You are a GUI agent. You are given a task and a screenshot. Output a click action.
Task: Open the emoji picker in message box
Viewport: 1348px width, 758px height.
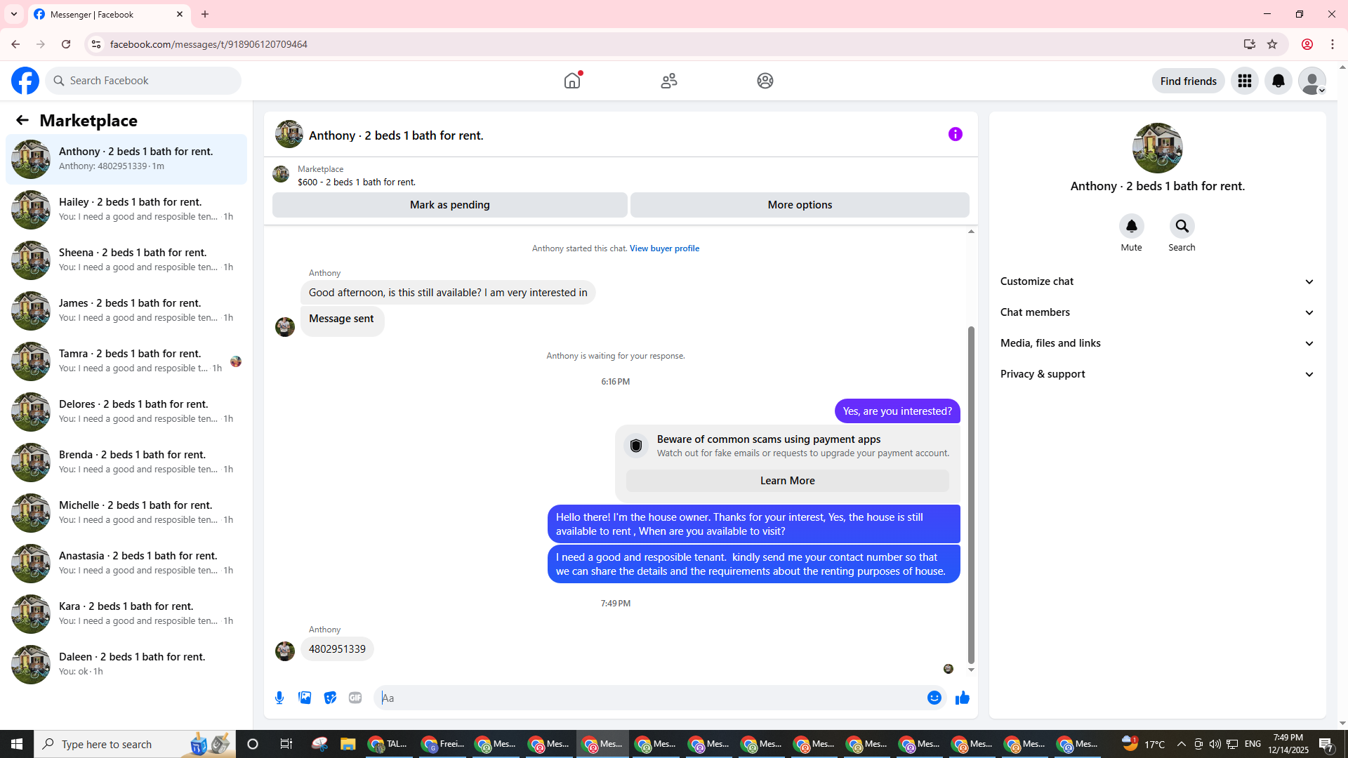tap(934, 698)
